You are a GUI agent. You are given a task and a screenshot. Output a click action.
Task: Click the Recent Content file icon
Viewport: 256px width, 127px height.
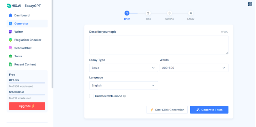(x=10, y=64)
